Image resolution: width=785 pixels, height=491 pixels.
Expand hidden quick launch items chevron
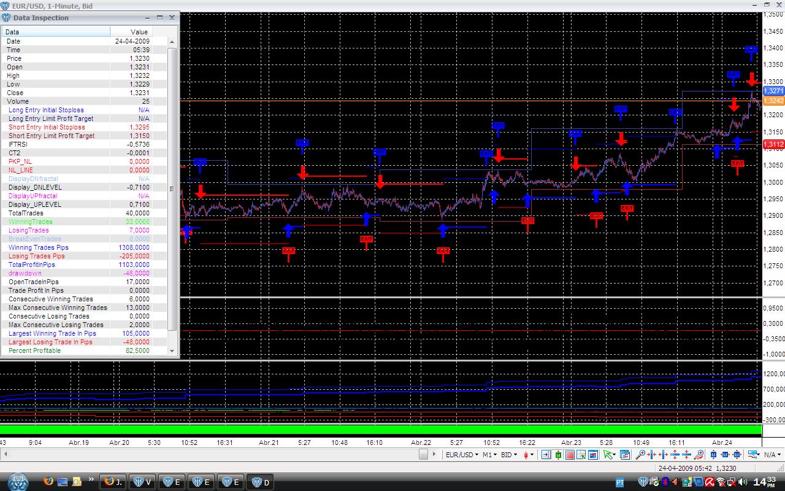click(91, 479)
